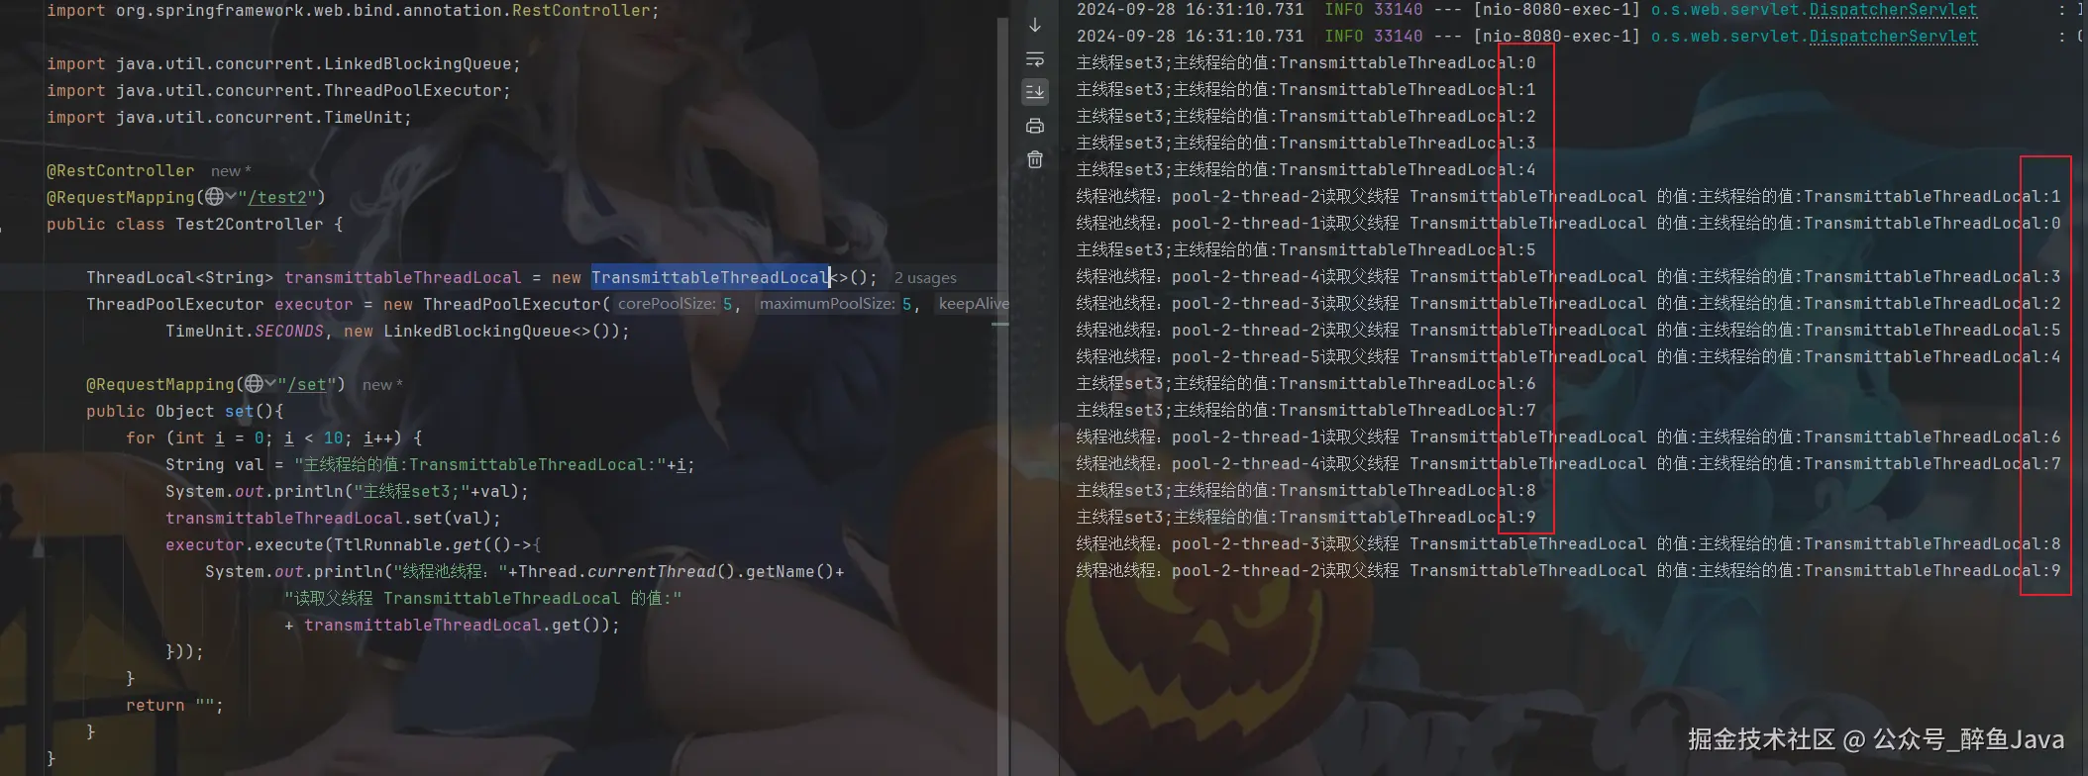Click the @RestController annotation

(121, 170)
